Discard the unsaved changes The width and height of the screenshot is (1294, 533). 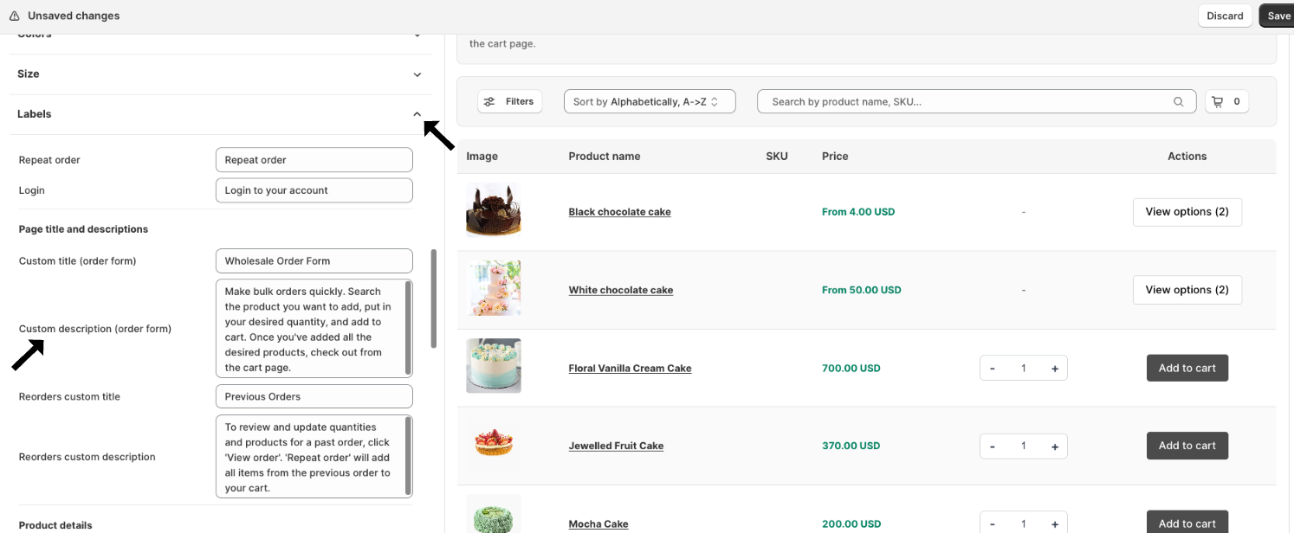point(1225,16)
